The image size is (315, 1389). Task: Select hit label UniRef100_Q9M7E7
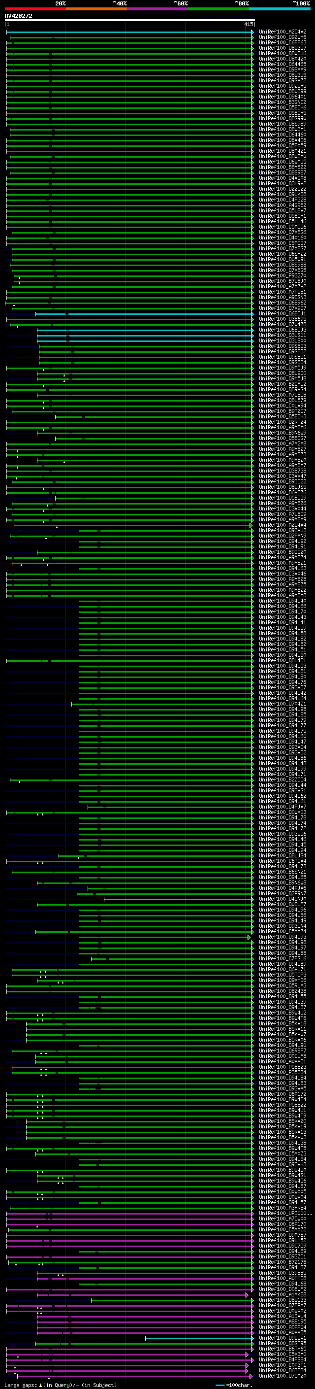pyautogui.click(x=283, y=1235)
